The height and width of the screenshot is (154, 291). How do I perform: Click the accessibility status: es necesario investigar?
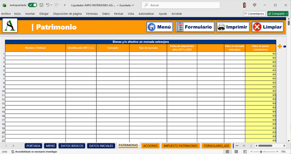tap(34, 152)
